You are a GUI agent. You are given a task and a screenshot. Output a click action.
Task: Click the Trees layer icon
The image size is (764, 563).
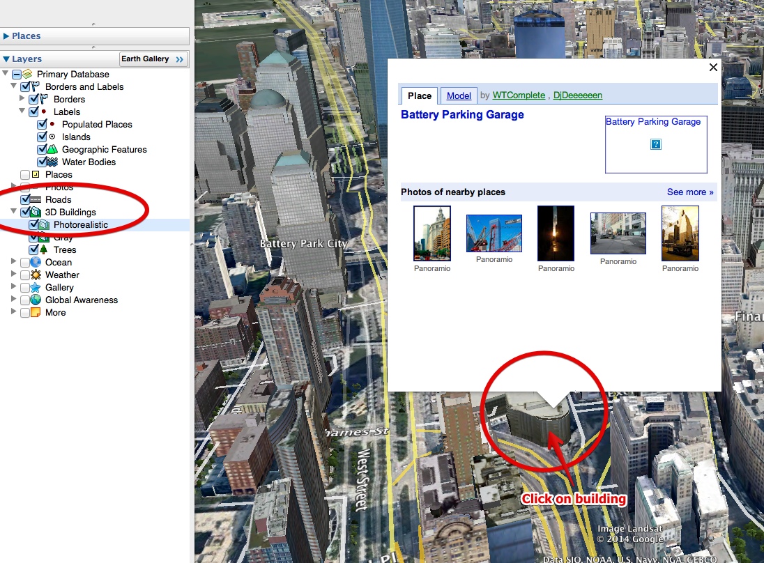(x=44, y=249)
